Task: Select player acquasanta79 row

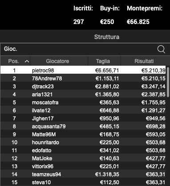Action: [x=83, y=126]
